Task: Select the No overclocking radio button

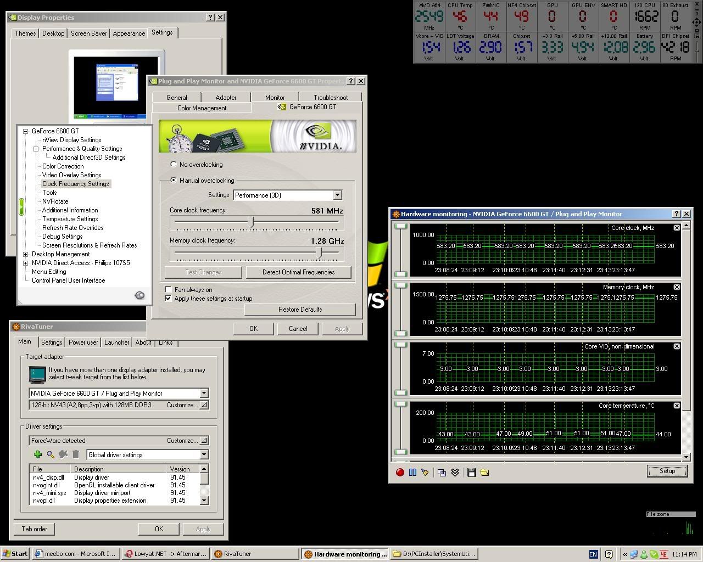Action: click(x=174, y=164)
